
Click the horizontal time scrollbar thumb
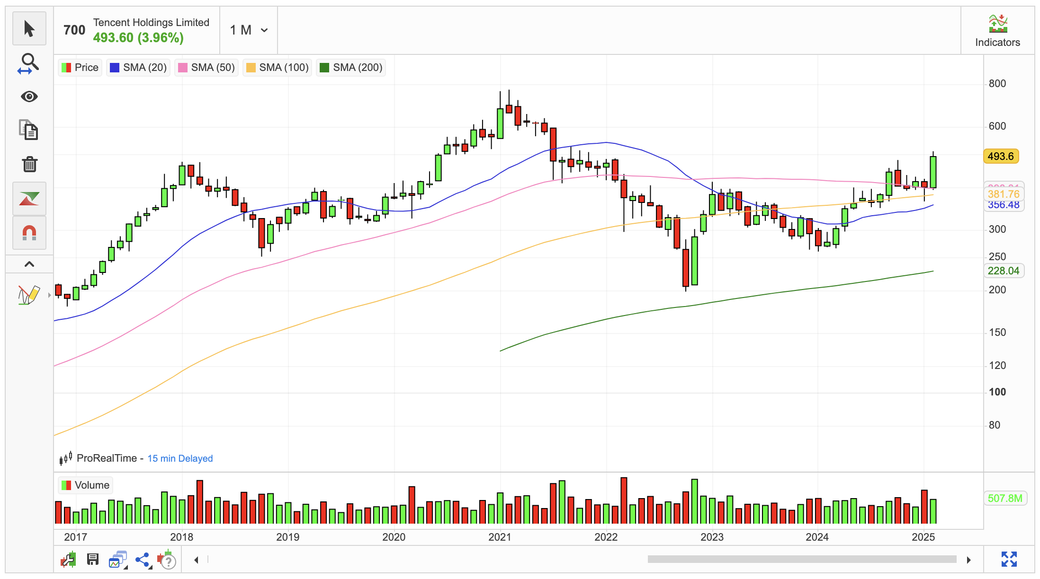click(802, 560)
